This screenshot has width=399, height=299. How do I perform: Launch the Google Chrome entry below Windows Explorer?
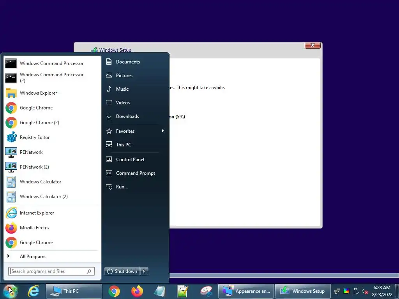click(52, 108)
